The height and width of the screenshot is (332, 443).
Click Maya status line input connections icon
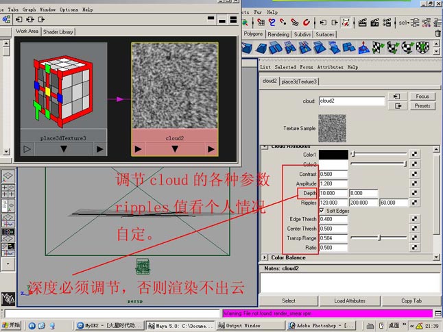(x=323, y=23)
